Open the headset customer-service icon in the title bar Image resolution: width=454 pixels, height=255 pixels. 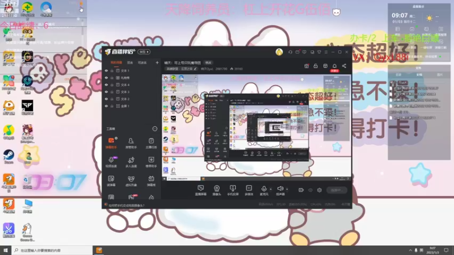click(290, 52)
